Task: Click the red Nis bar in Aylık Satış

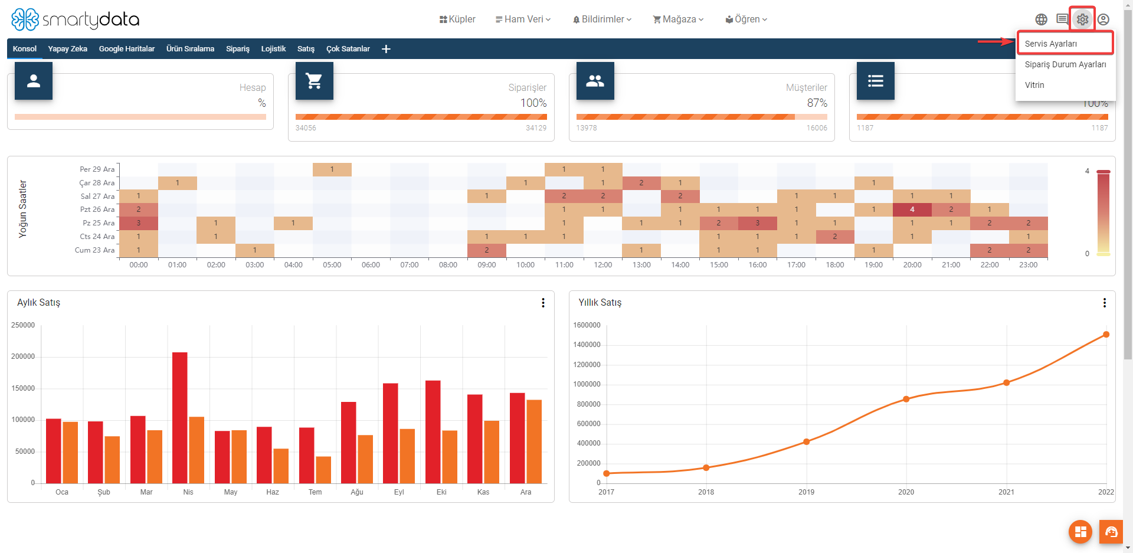Action: 180,418
